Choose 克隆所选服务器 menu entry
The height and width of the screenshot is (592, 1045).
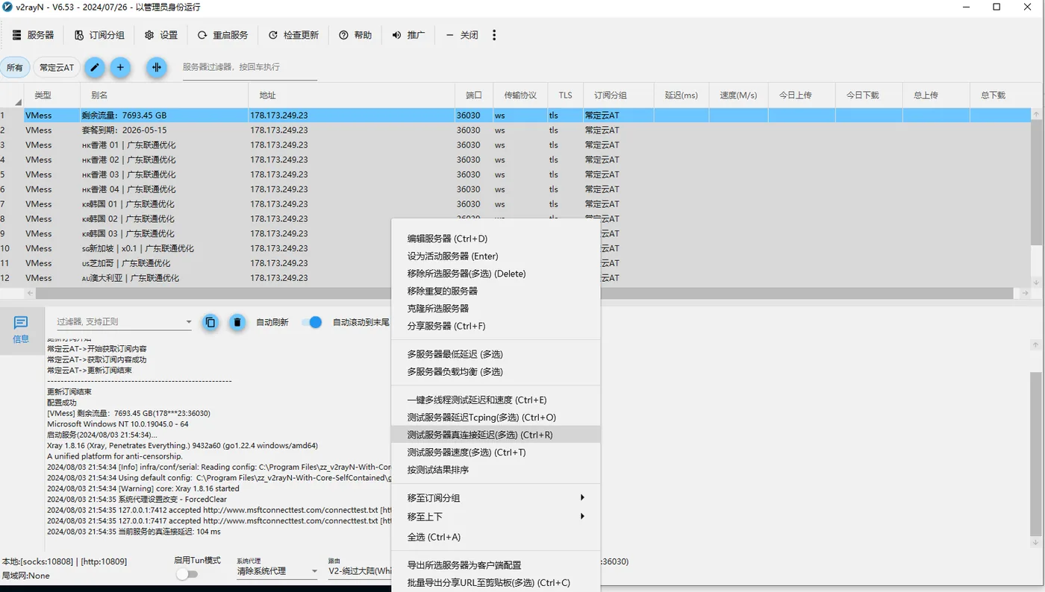click(x=496, y=308)
